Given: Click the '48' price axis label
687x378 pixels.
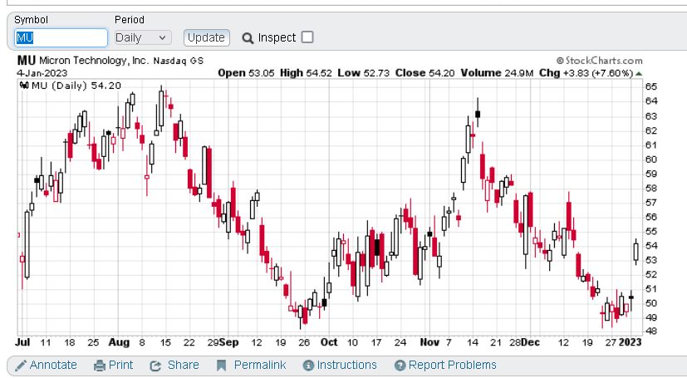Looking at the screenshot, I should tap(651, 331).
